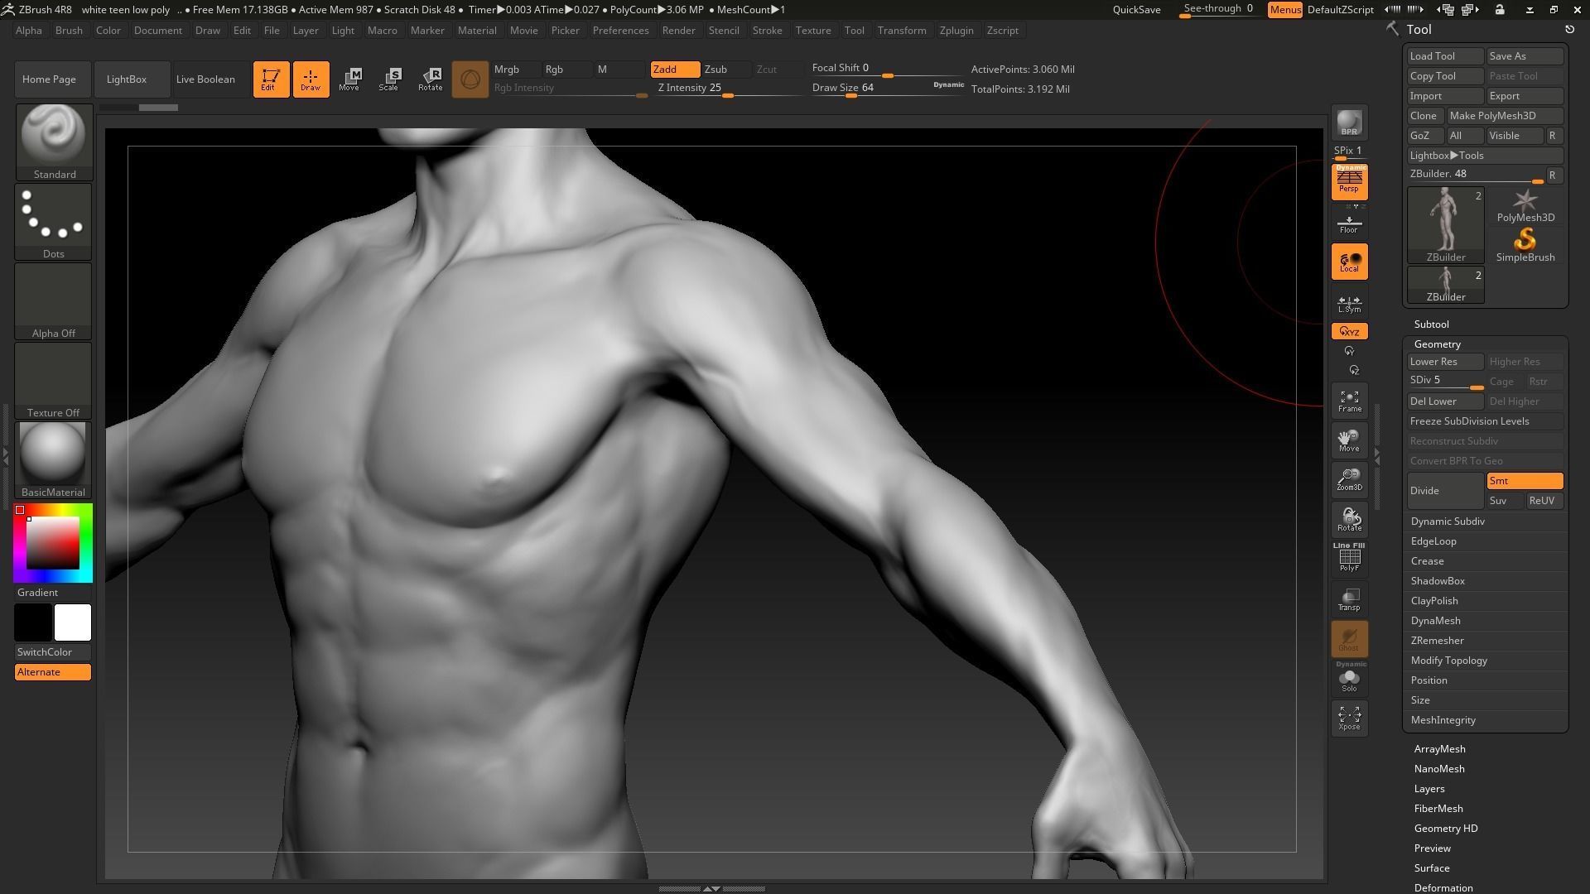Select the Move gizmo tool in top shelf
1590x894 pixels.
[x=349, y=79]
